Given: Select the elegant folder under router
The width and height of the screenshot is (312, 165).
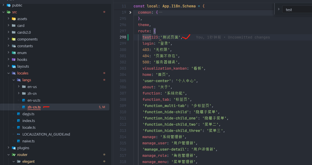Looking at the screenshot, I should pos(28,162).
